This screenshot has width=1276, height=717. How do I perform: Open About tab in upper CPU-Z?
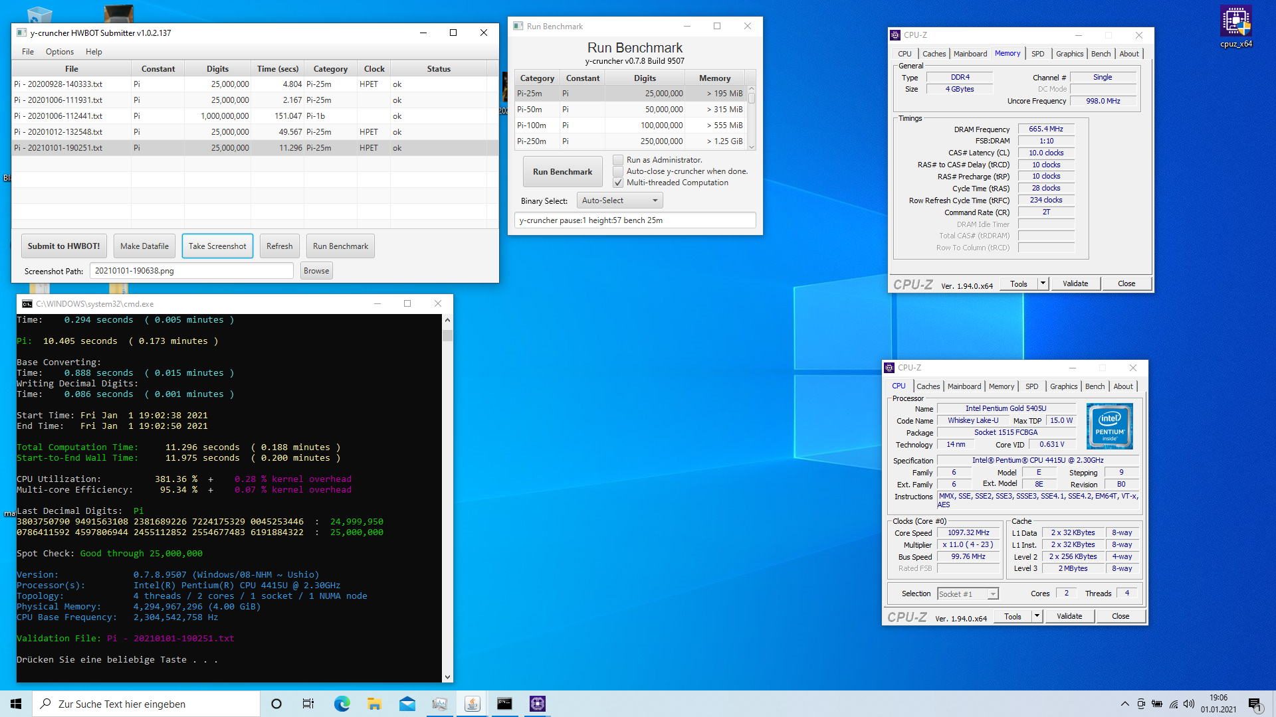1128,54
